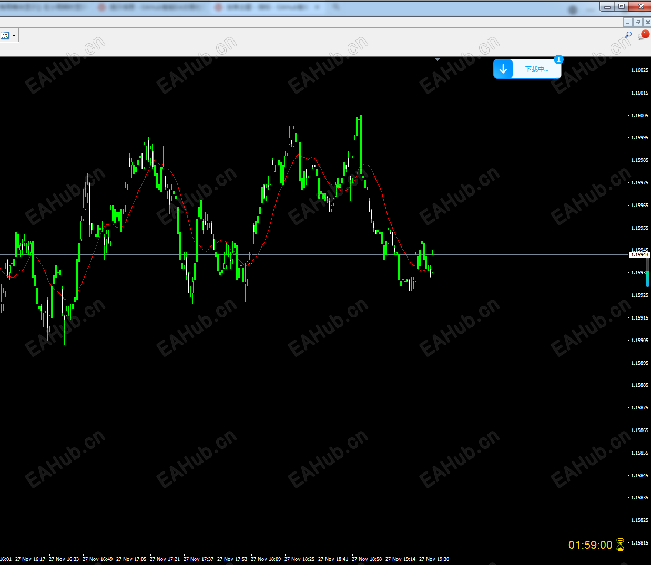The width and height of the screenshot is (651, 565).
Task: Click the 1.15885 price axis label
Action: click(639, 385)
